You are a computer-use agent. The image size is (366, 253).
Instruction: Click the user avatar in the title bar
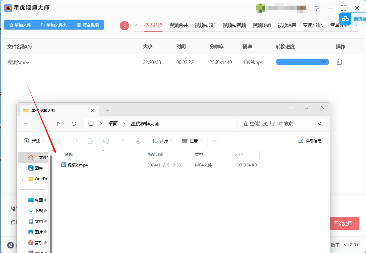(260, 8)
